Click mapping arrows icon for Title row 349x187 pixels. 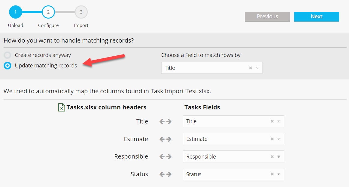pyautogui.click(x=165, y=121)
